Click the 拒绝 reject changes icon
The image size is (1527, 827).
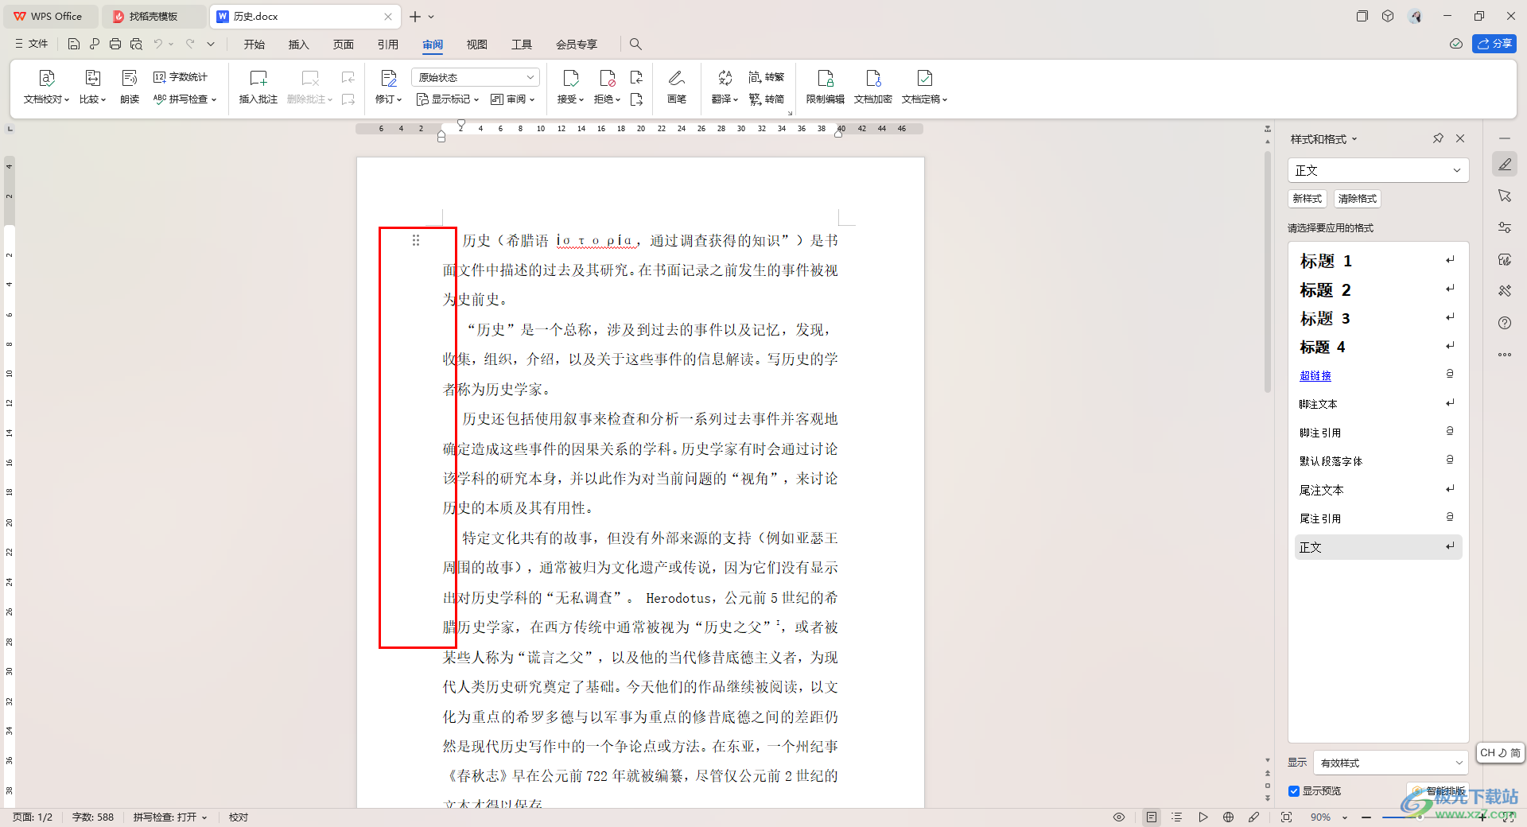pyautogui.click(x=607, y=78)
